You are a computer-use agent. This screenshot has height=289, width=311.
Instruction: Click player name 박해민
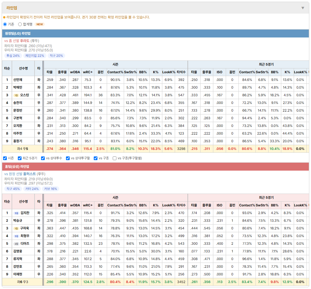(x=18, y=87)
